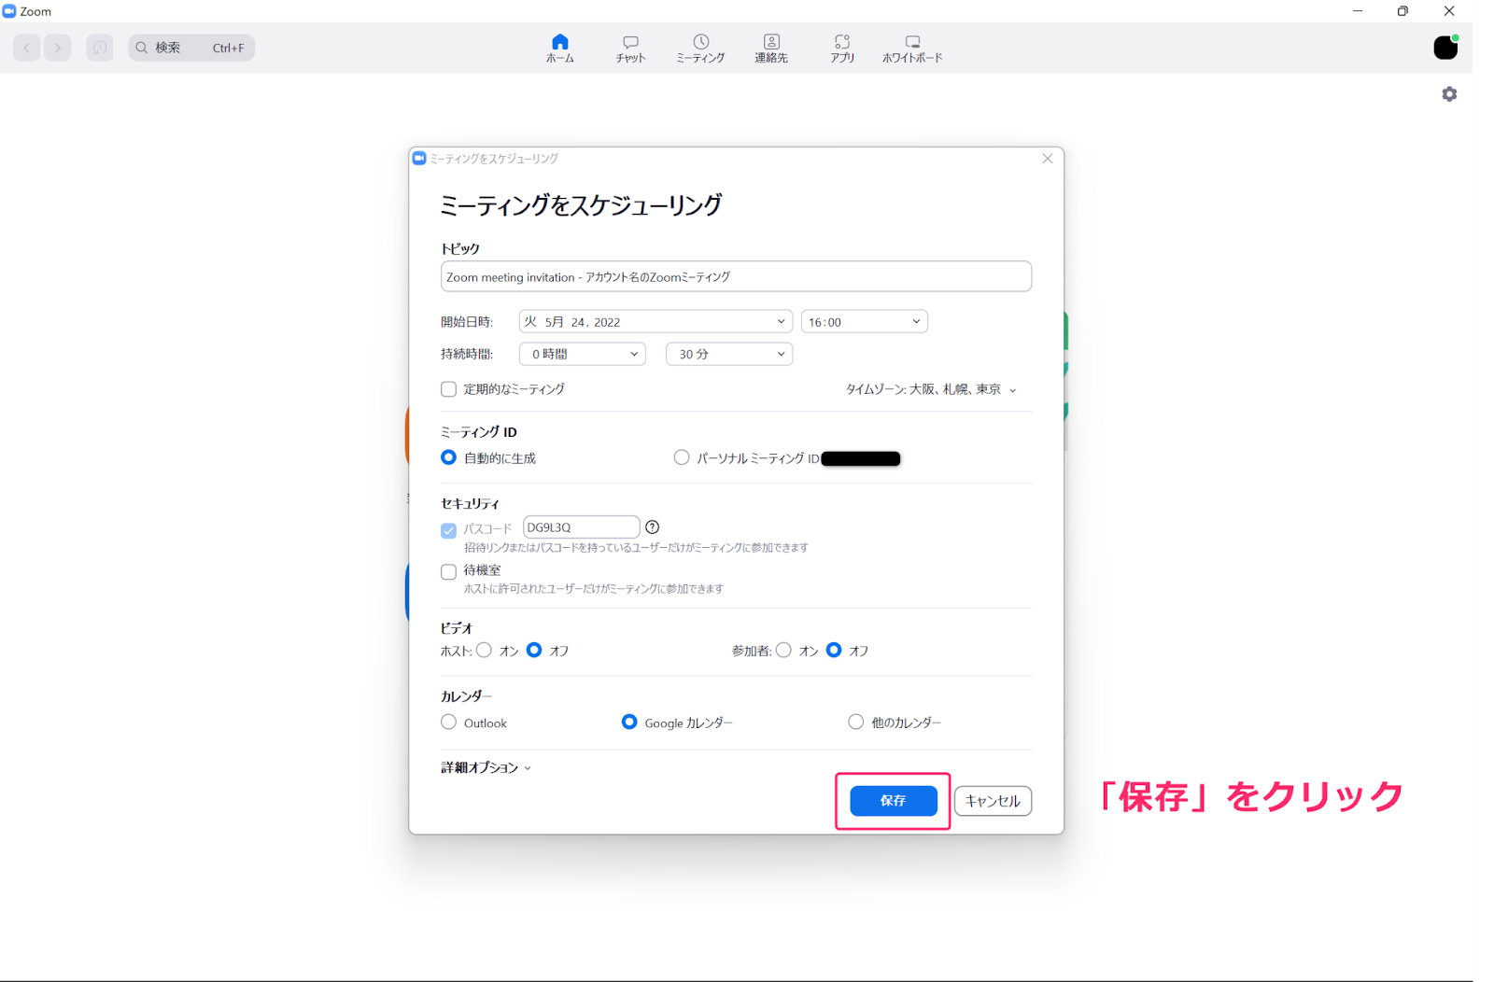The height and width of the screenshot is (982, 1494).
Task: Select Outlook calendar option
Action: tap(449, 722)
